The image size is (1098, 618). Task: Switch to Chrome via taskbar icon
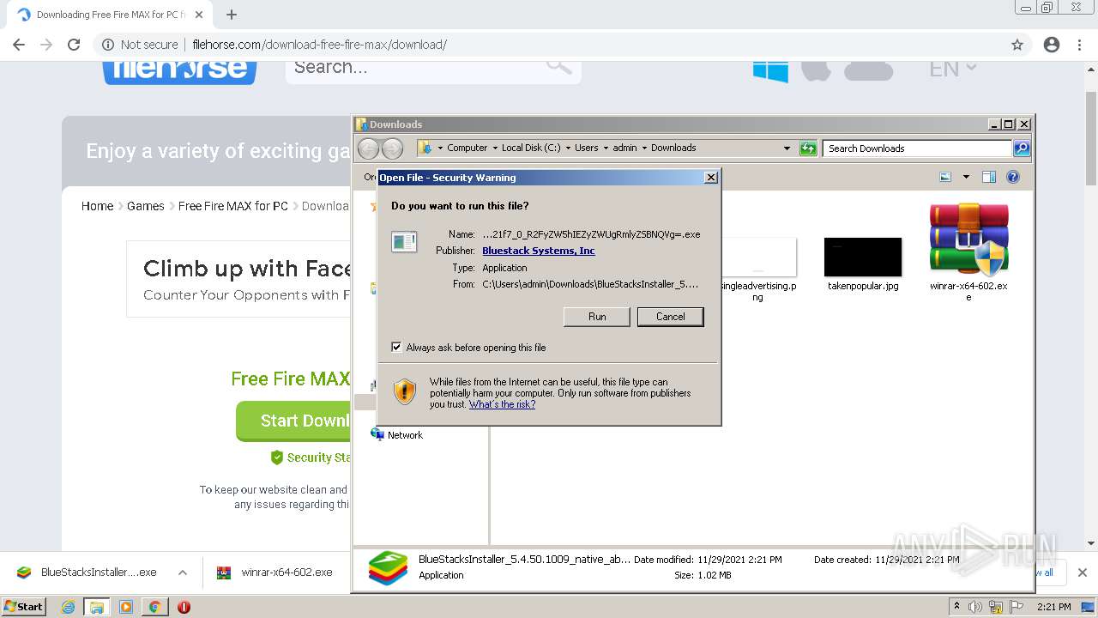tap(154, 607)
